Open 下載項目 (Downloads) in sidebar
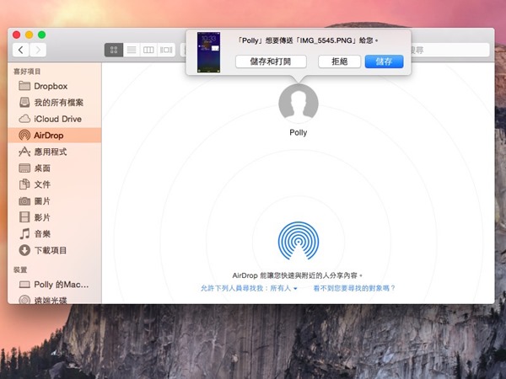The height and width of the screenshot is (379, 506). 51,250
